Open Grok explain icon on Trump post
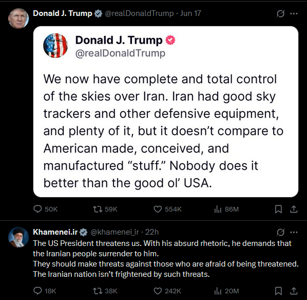This screenshot has height=300, width=307. point(280,13)
